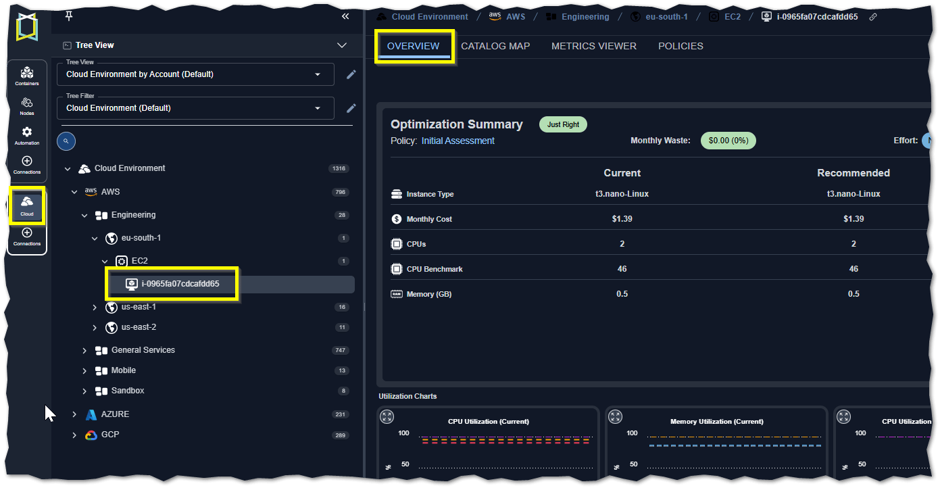Collapse the Engineering tree node
This screenshot has width=940, height=488.
tap(84, 216)
